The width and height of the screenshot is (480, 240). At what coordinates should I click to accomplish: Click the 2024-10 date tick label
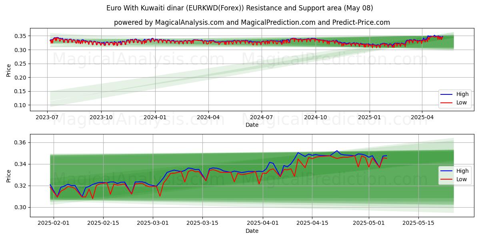coord(315,118)
